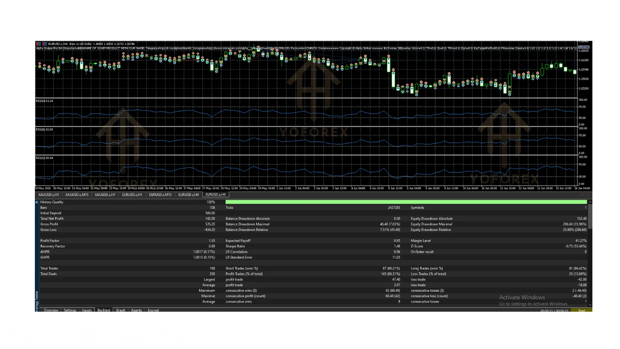Select Long Trades value 81 (86.42%)
Image resolution: width=620 pixels, height=349 pixels.
[577, 269]
